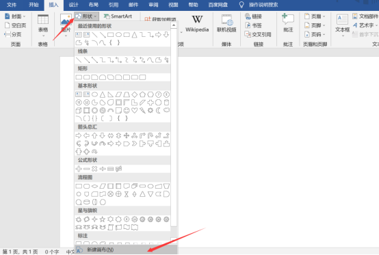379x255 pixels.
Task: Choose the flowchart decision diamond shape
Action: pyautogui.click(x=94, y=186)
